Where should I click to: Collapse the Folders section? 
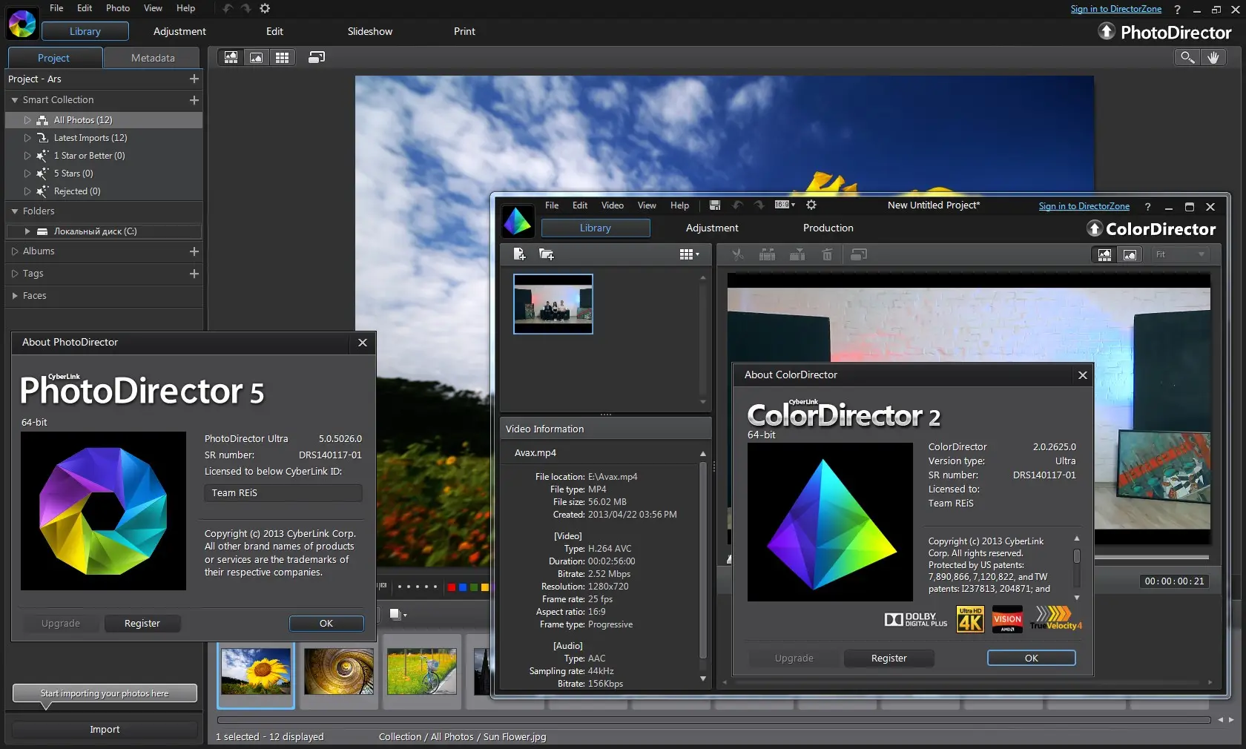tap(15, 211)
